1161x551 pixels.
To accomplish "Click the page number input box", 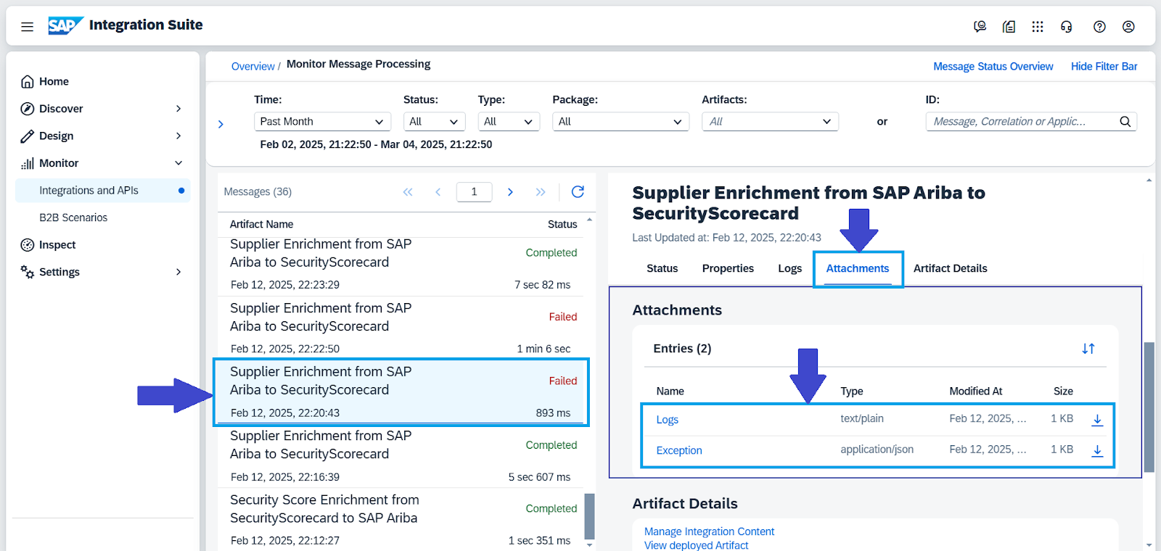I will pyautogui.click(x=474, y=192).
